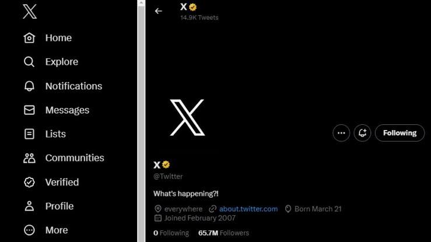Open Messages via the envelope icon

(x=29, y=110)
